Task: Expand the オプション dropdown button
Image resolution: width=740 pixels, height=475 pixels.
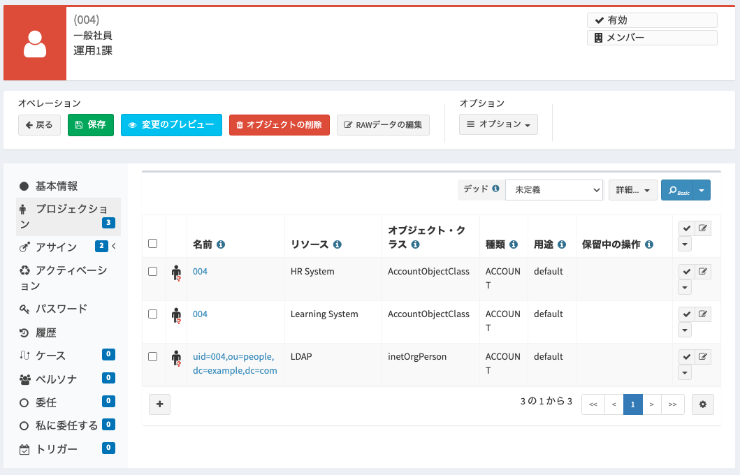Action: click(498, 124)
